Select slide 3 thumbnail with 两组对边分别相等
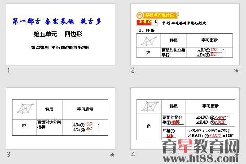 click(x=61, y=118)
